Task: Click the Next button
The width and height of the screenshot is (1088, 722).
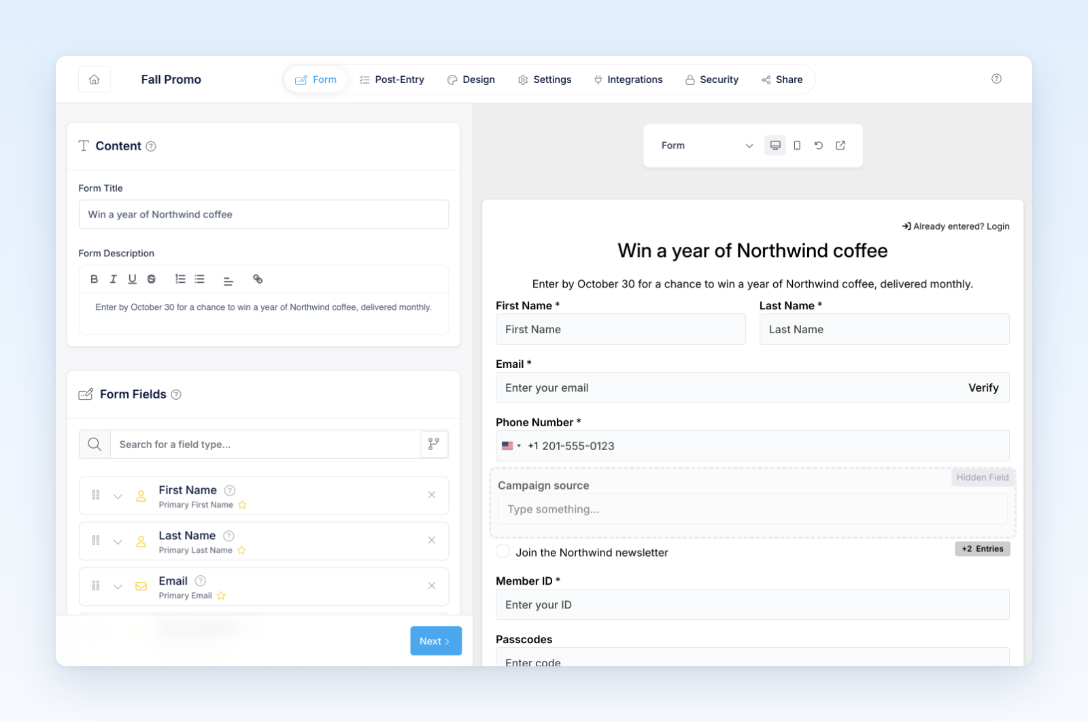Action: 436,641
